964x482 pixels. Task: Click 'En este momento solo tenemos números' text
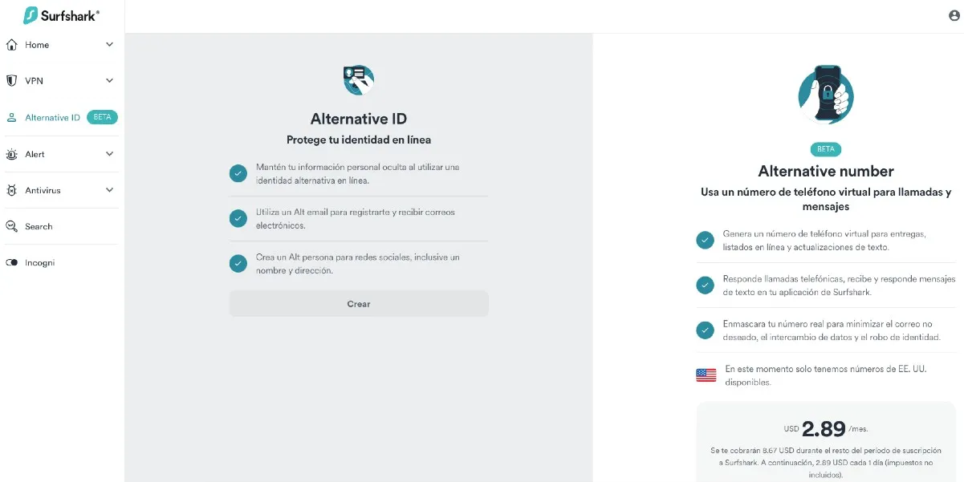828,375
